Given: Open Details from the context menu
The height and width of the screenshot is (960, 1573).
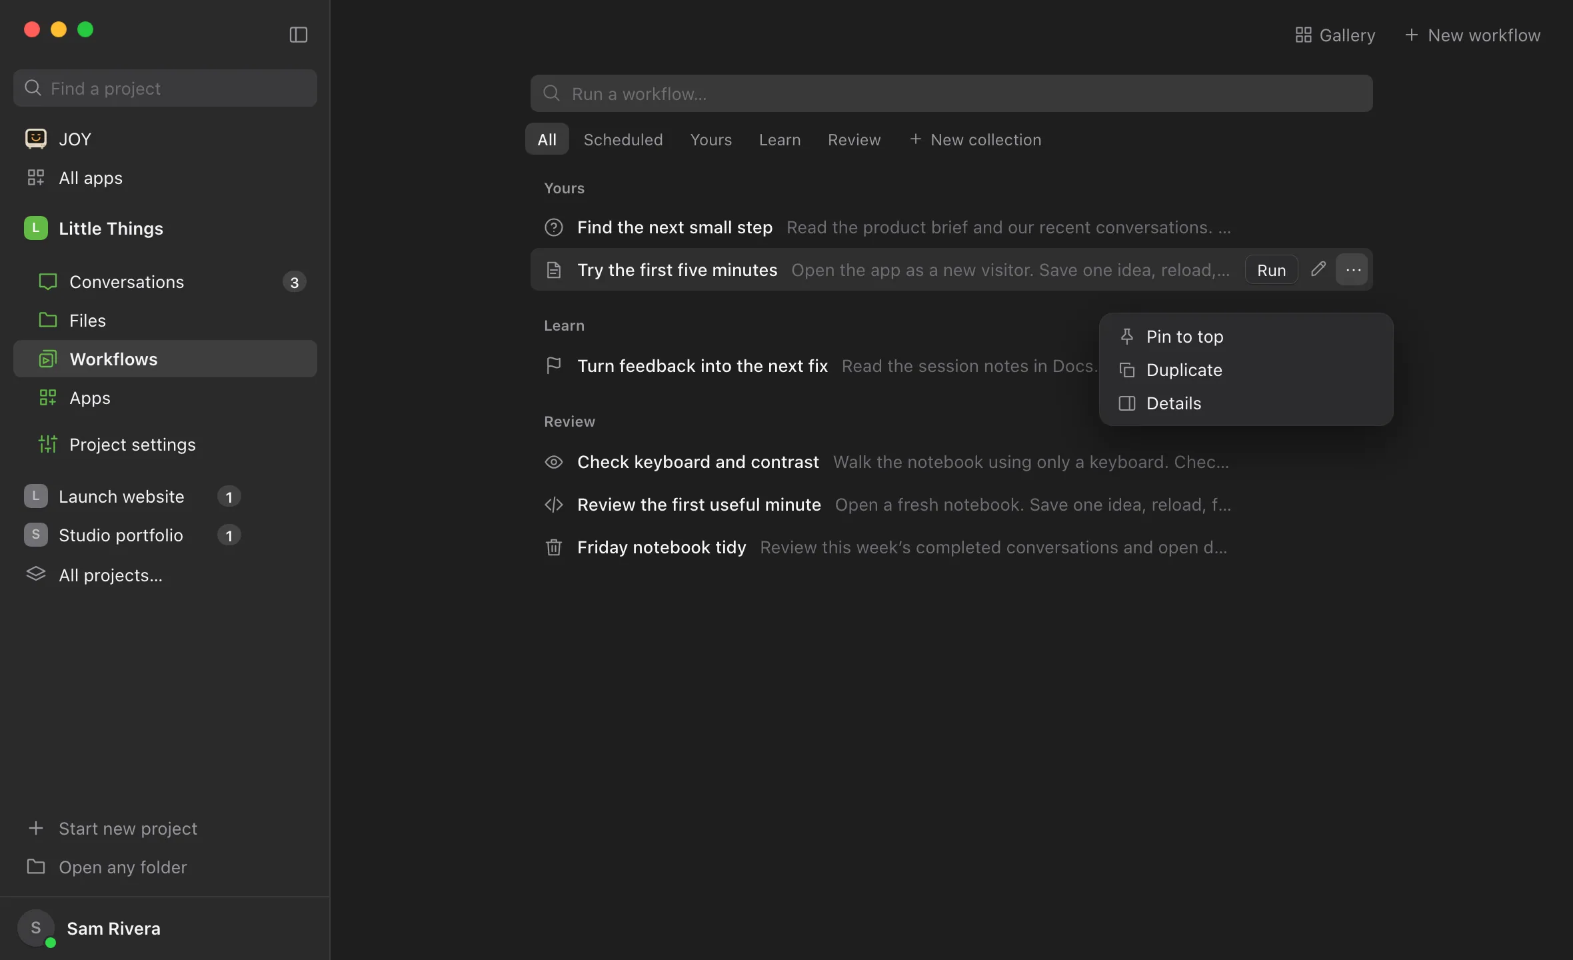Looking at the screenshot, I should [1246, 403].
